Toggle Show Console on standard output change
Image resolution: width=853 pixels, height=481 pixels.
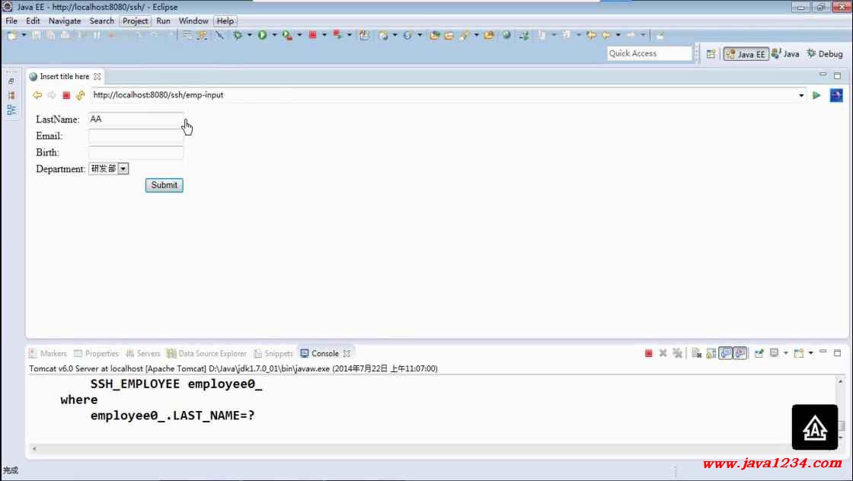coord(725,353)
